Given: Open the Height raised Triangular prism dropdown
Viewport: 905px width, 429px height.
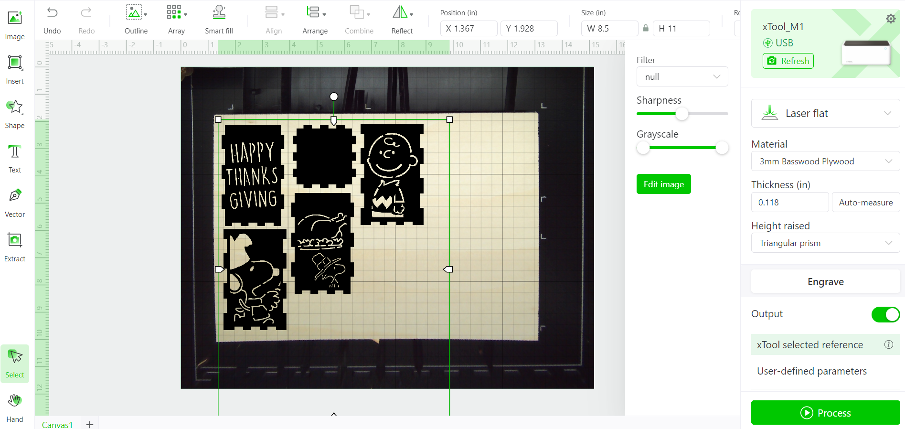Looking at the screenshot, I should [825, 243].
